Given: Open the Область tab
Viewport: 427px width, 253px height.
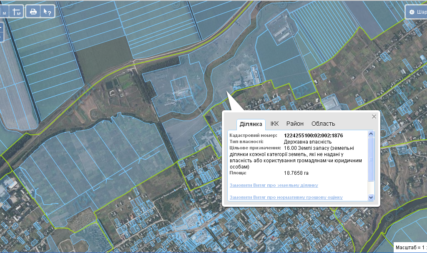Looking at the screenshot, I should click(x=323, y=124).
